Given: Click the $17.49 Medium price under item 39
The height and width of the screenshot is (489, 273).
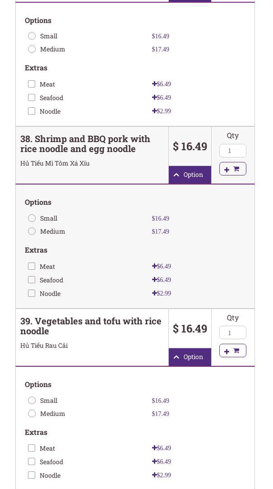Looking at the screenshot, I should click(160, 414).
